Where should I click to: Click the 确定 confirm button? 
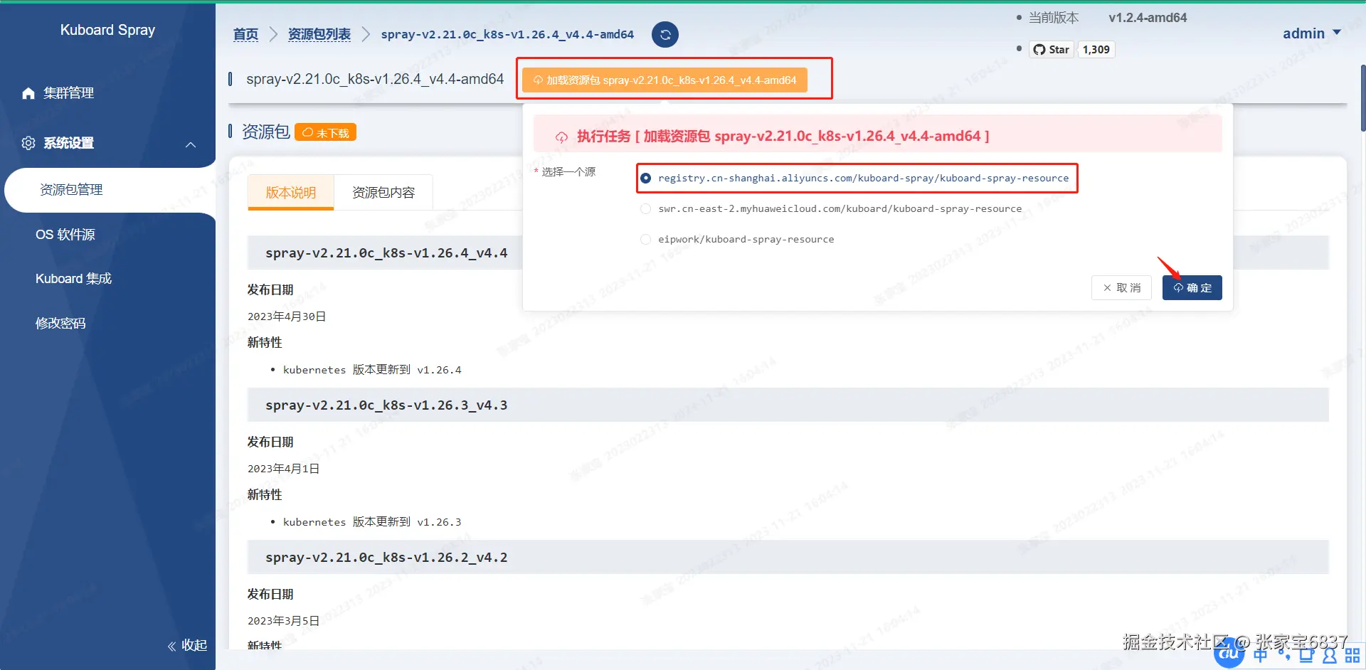coord(1192,287)
